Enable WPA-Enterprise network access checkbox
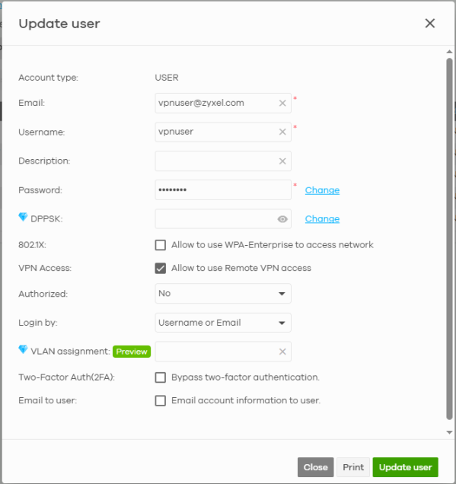456x484 pixels. click(160, 245)
